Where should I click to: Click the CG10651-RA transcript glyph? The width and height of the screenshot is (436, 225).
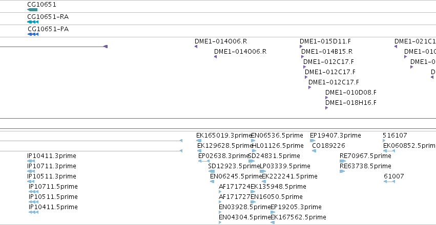click(32, 22)
